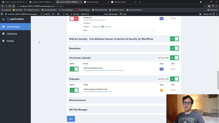Image resolution: width=219 pixels, height=123 pixels.
Task: Open a new browser tab
Action: 140,2
